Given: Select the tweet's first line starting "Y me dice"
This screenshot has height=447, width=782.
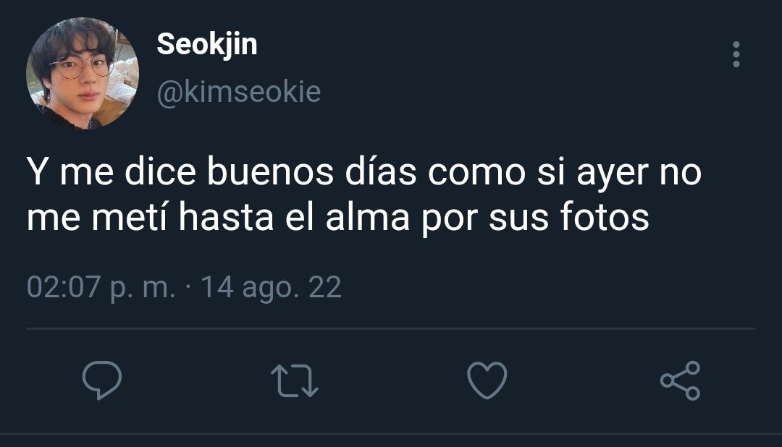Looking at the screenshot, I should [x=364, y=172].
